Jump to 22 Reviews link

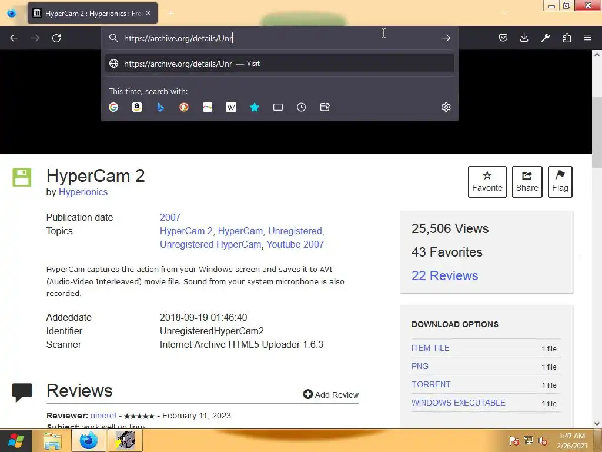tap(444, 275)
